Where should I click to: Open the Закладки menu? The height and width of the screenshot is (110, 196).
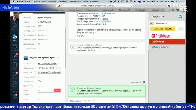pos(63,2)
